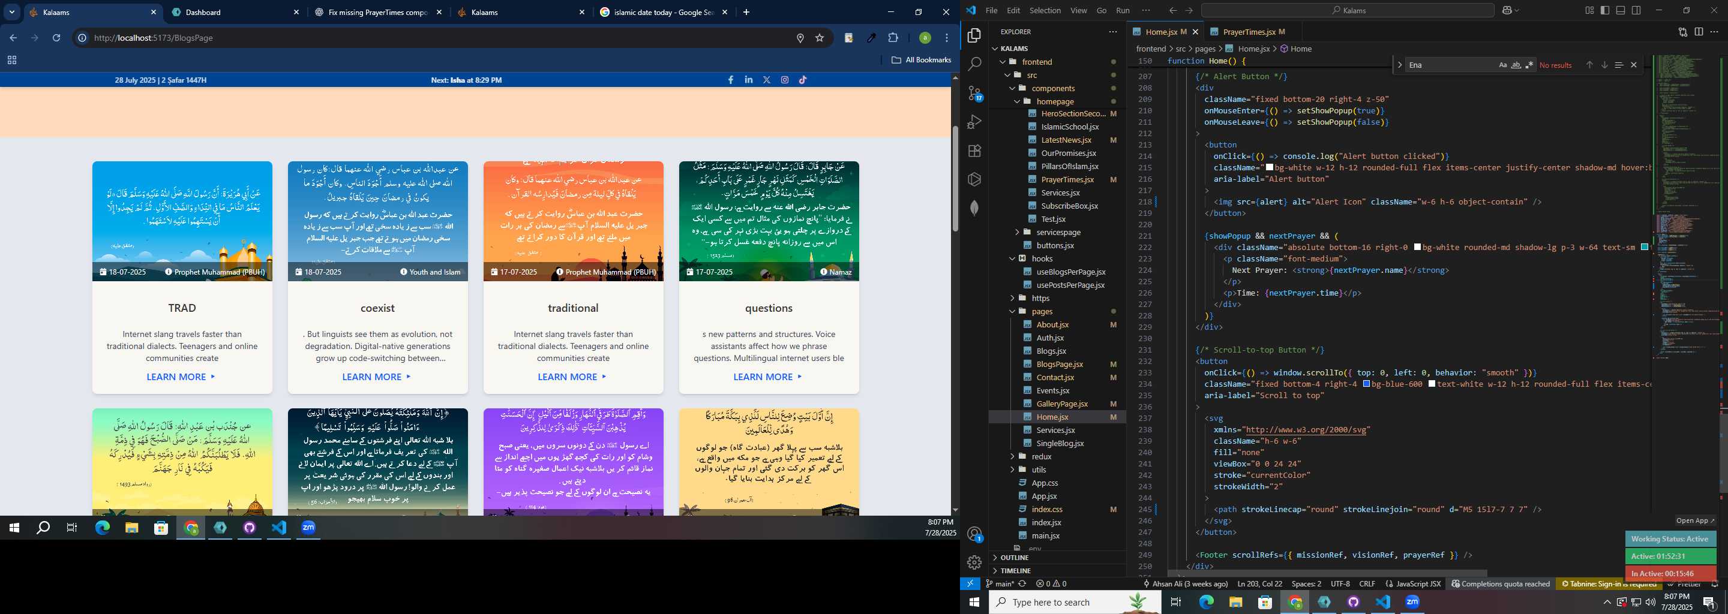This screenshot has width=1728, height=614.
Task: Go to previous match in find widget
Action: (1589, 65)
